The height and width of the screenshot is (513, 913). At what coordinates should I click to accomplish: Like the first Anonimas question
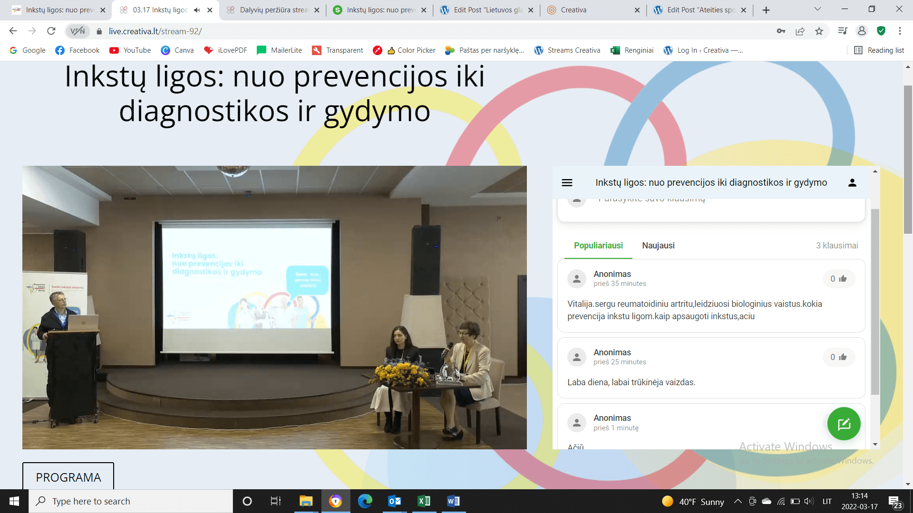click(x=839, y=279)
